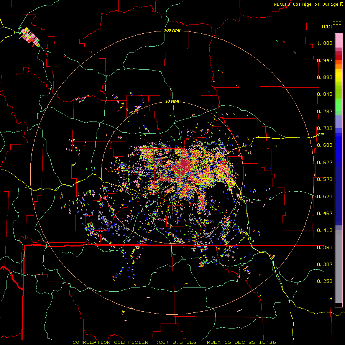Select the 1.000 value on the legend
Viewport: 345px width, 345px height.
click(x=325, y=43)
